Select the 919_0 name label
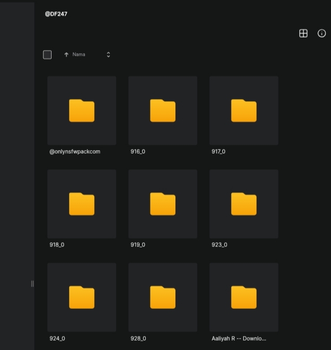 (138, 245)
